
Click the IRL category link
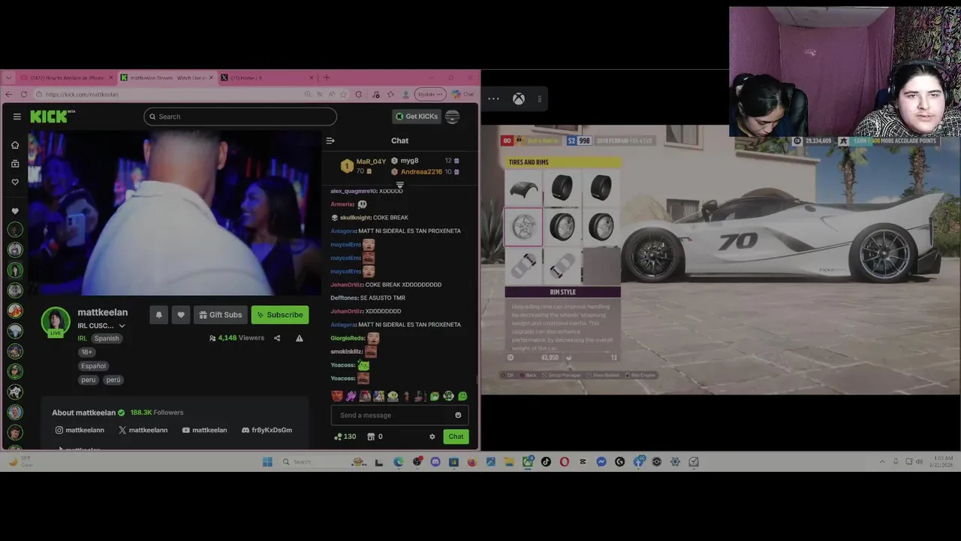tap(83, 338)
